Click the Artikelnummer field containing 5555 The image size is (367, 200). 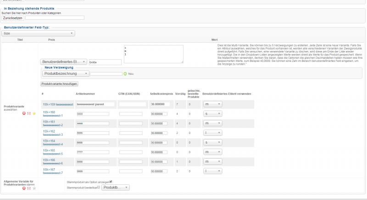pyautogui.click(x=92, y=133)
